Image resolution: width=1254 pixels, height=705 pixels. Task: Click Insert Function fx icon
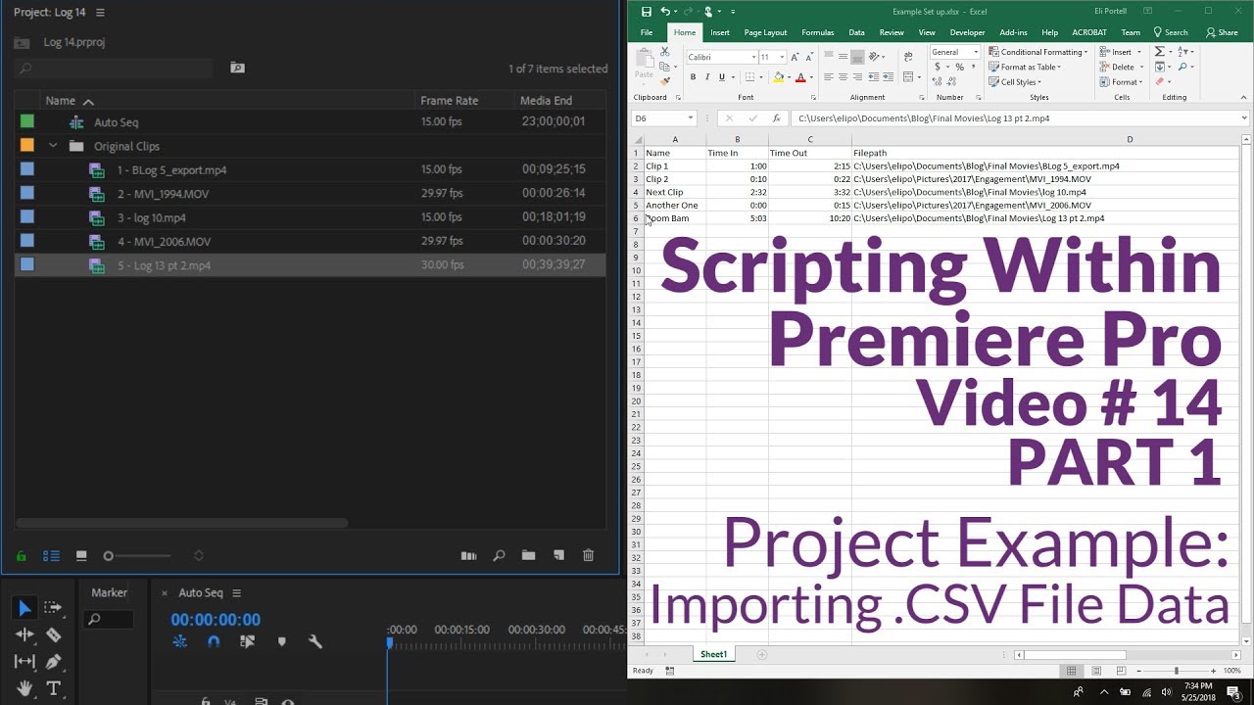point(776,117)
